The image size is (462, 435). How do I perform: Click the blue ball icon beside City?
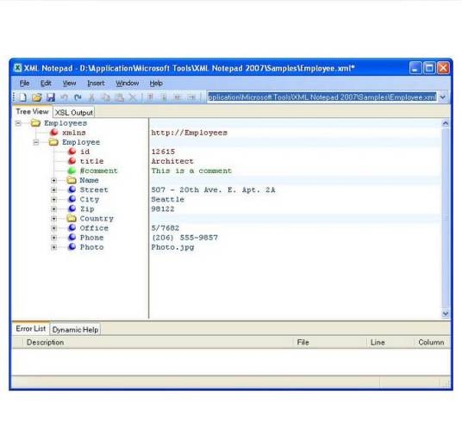tap(72, 199)
